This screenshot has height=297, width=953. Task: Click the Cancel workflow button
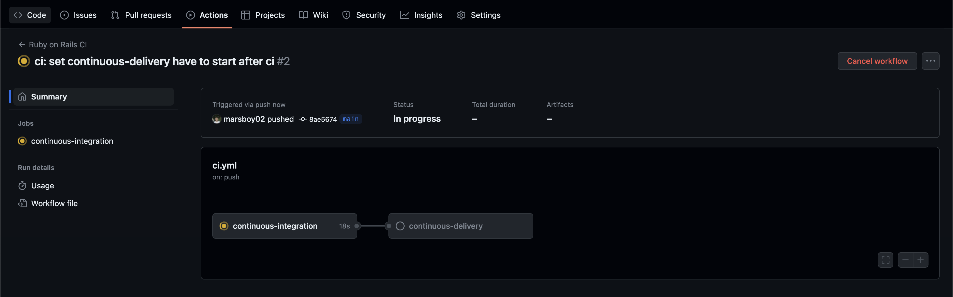[877, 61]
